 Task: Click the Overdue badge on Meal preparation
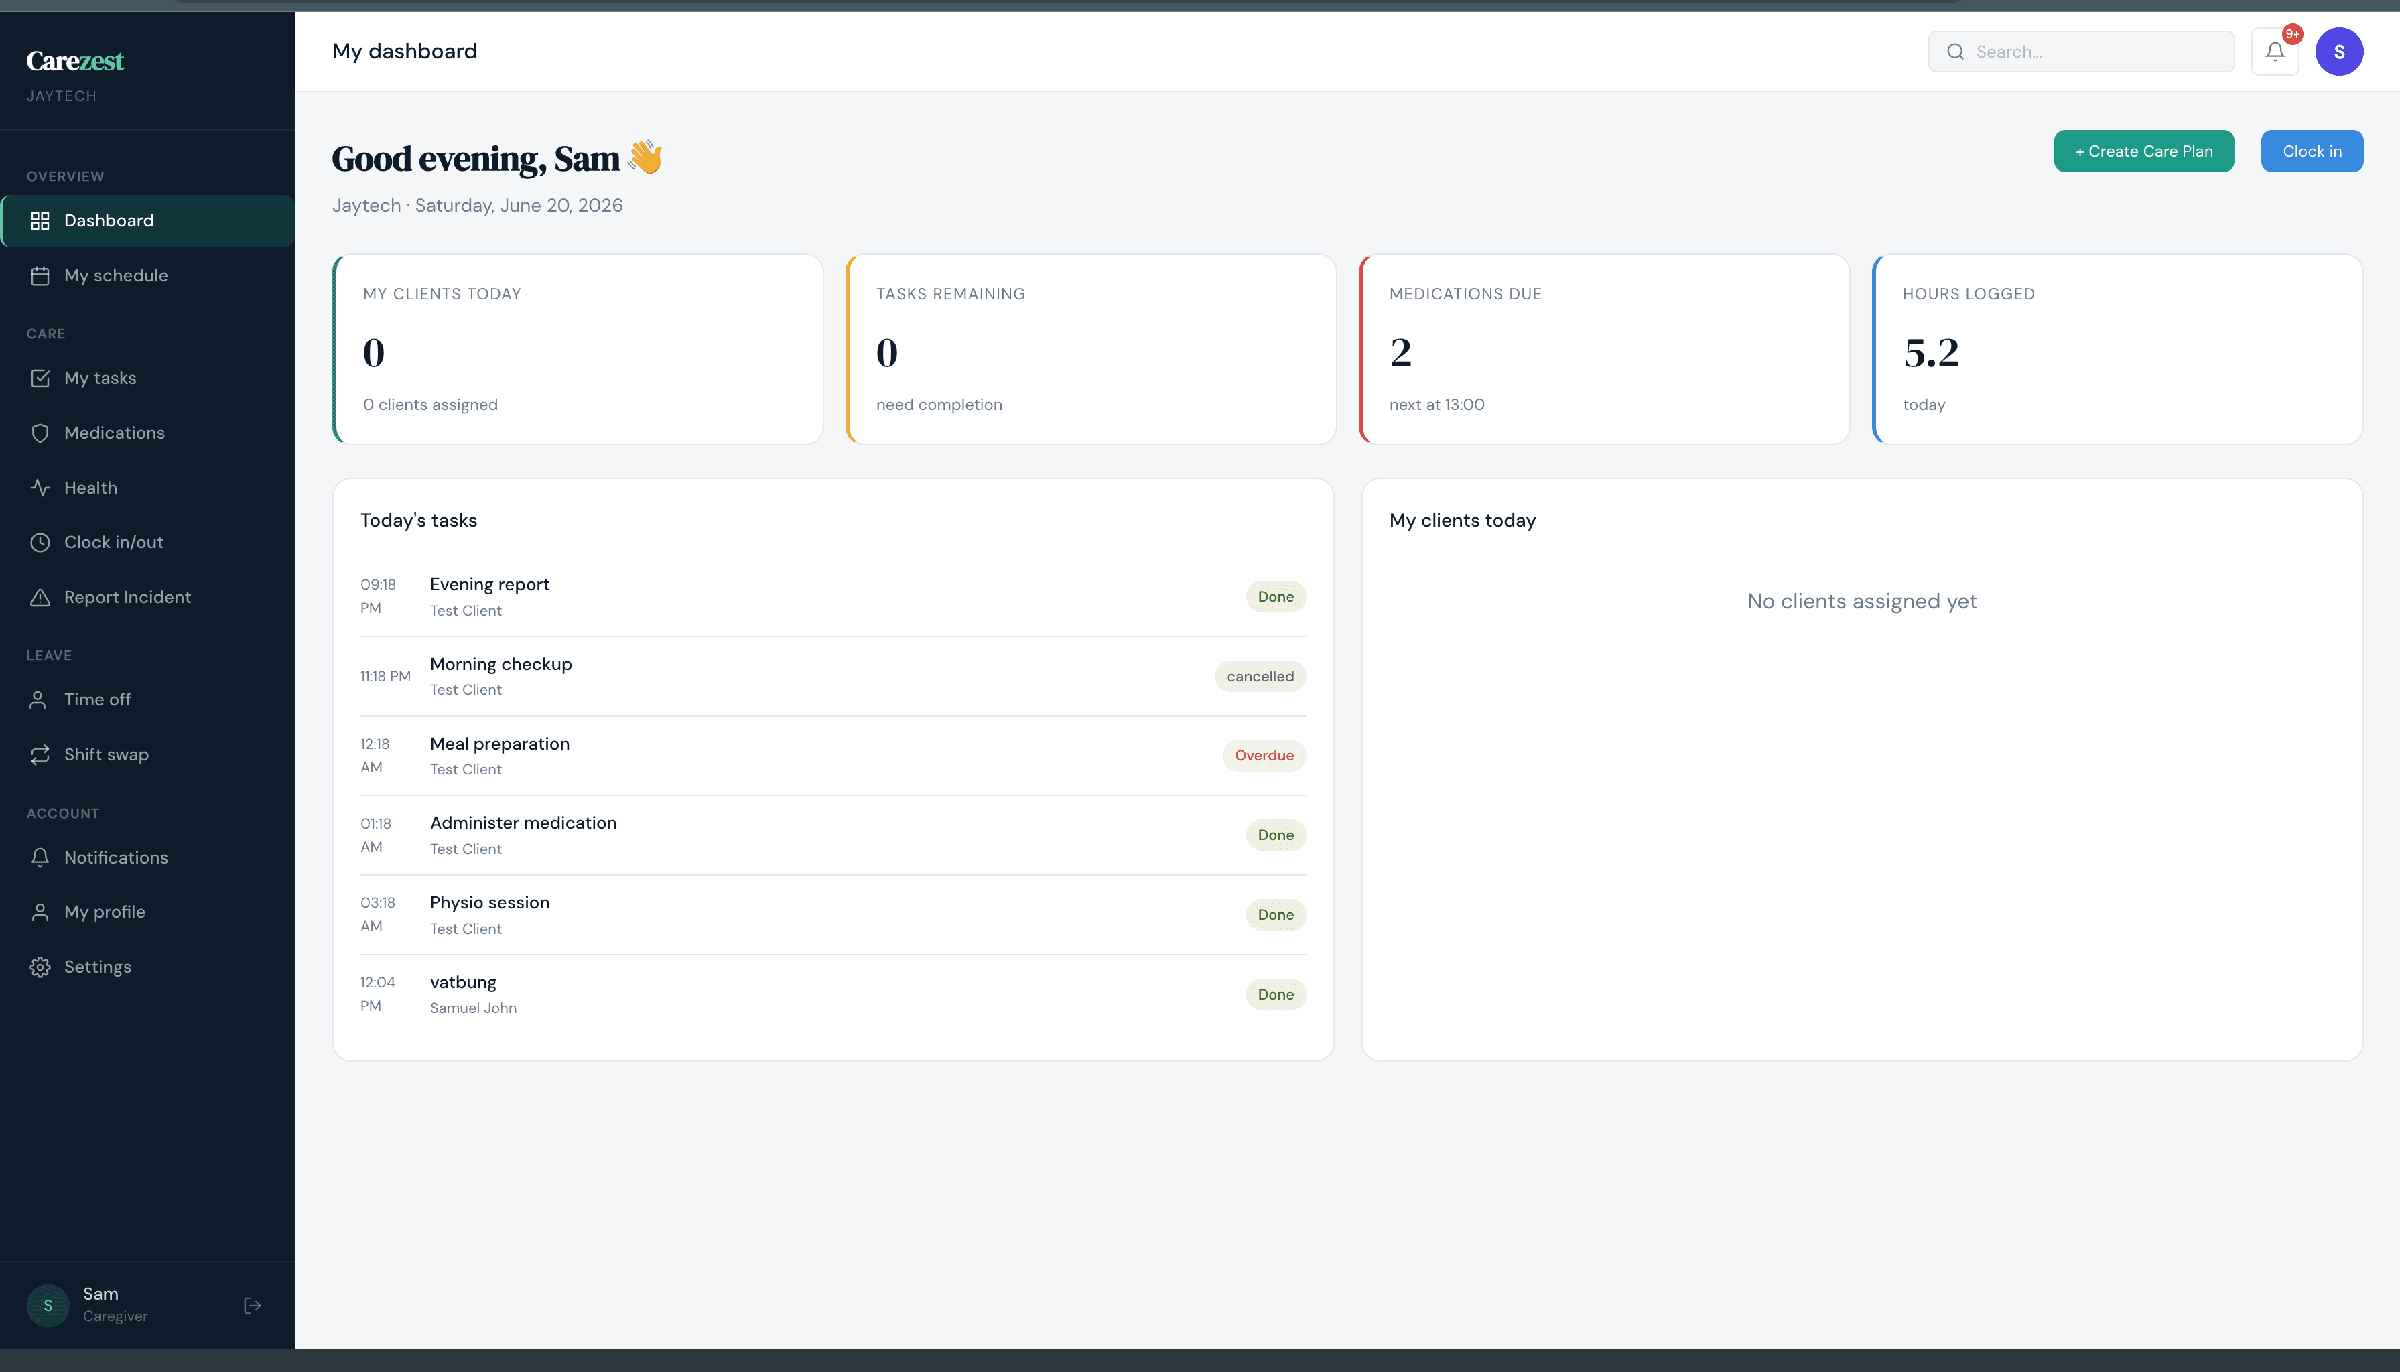1264,756
